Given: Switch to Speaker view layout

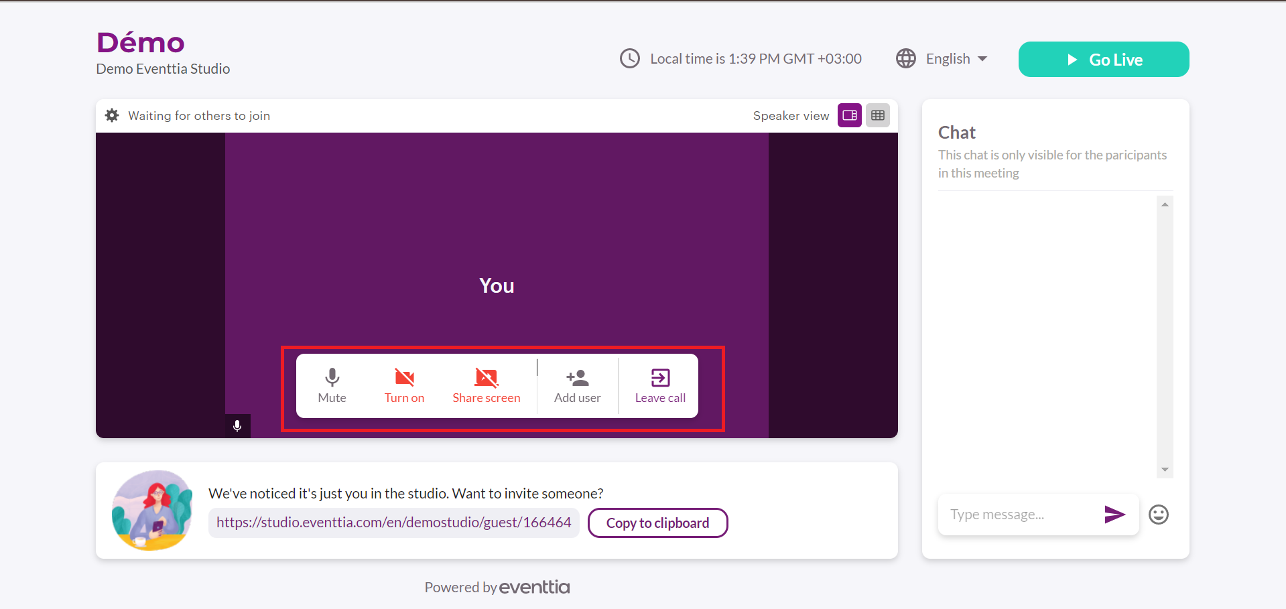Looking at the screenshot, I should click(x=849, y=115).
